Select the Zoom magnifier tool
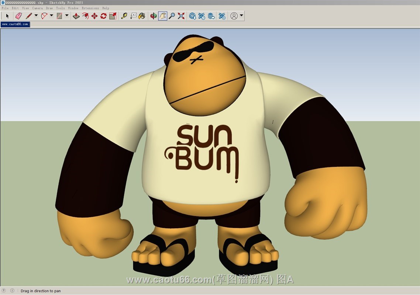 pyautogui.click(x=172, y=16)
